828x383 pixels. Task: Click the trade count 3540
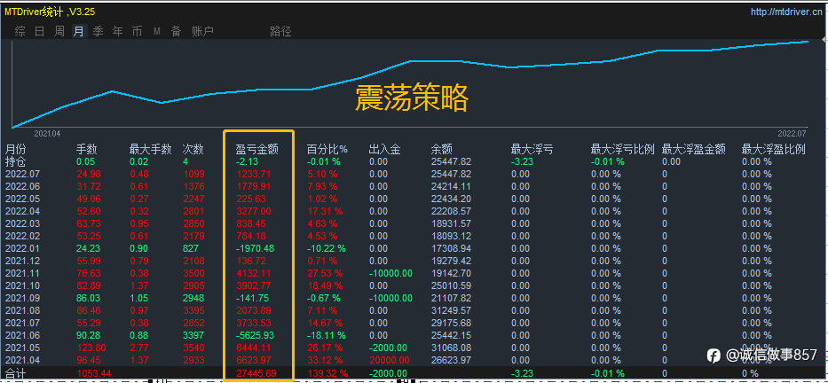click(x=193, y=348)
